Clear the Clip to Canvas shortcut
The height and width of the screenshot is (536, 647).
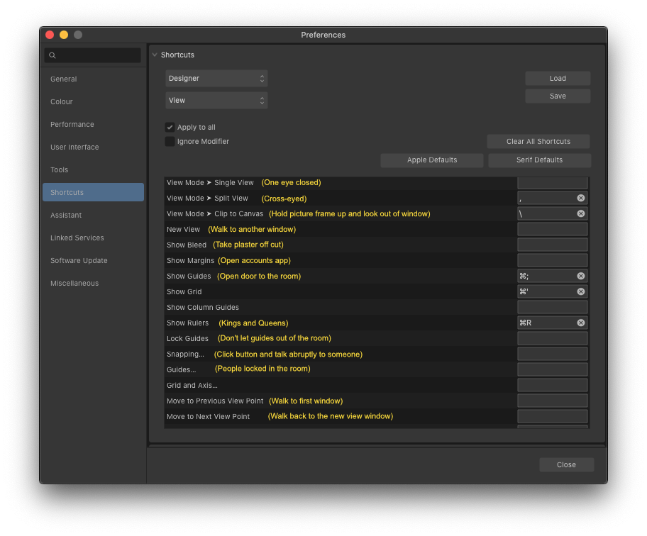pyautogui.click(x=580, y=213)
